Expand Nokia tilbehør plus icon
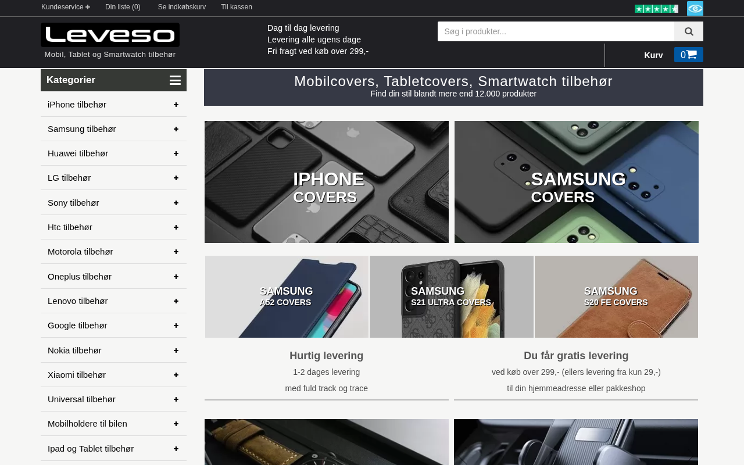The width and height of the screenshot is (744, 465). [x=176, y=350]
